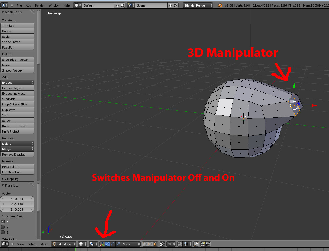The height and width of the screenshot is (251, 329).
Task: Click the OpenGL render animation clapper icon
Action: coord(208,244)
